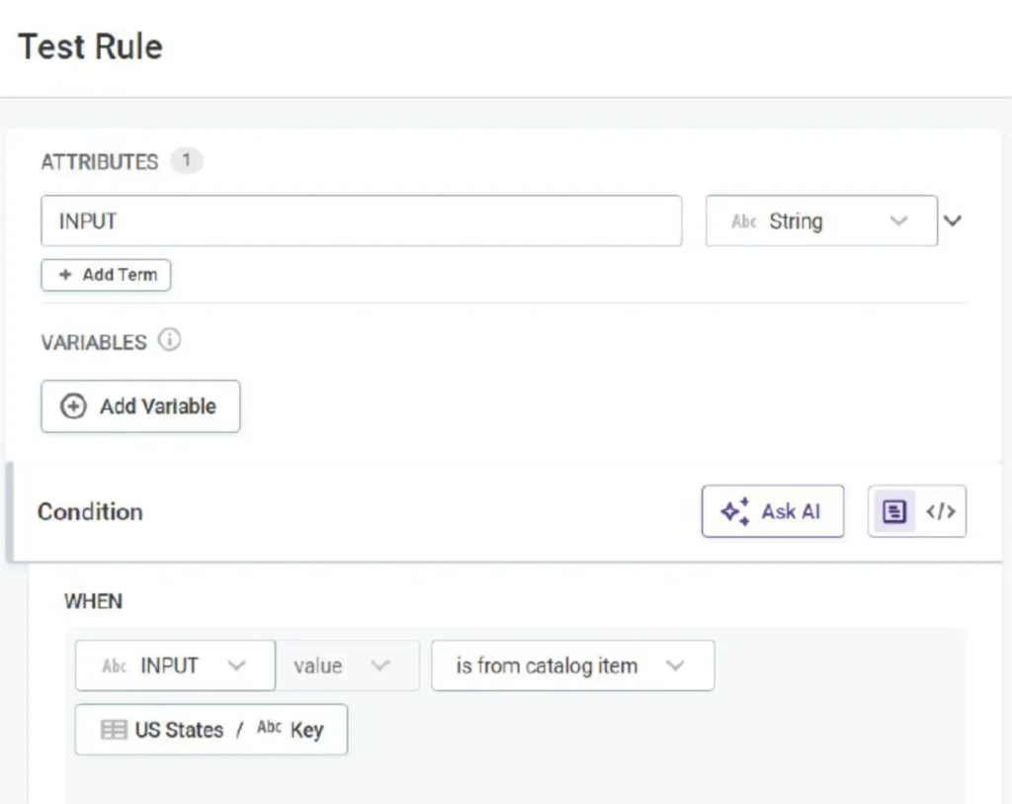Viewport: 1012px width, 804px height.
Task: Click the Add Variable button
Action: click(x=140, y=406)
